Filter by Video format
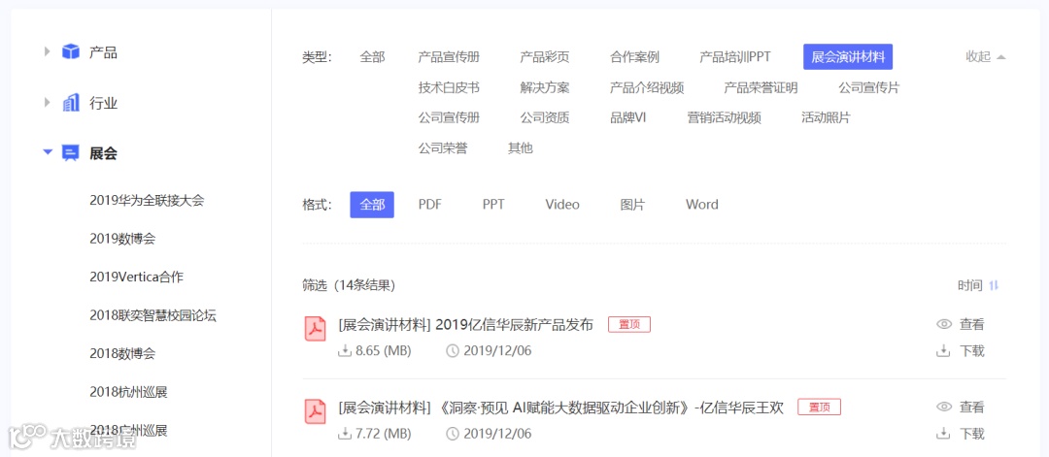 point(562,205)
